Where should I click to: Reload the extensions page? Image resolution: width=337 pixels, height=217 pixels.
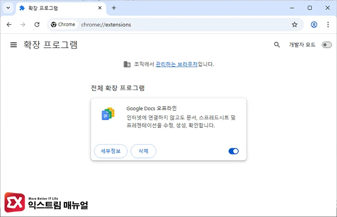click(37, 25)
